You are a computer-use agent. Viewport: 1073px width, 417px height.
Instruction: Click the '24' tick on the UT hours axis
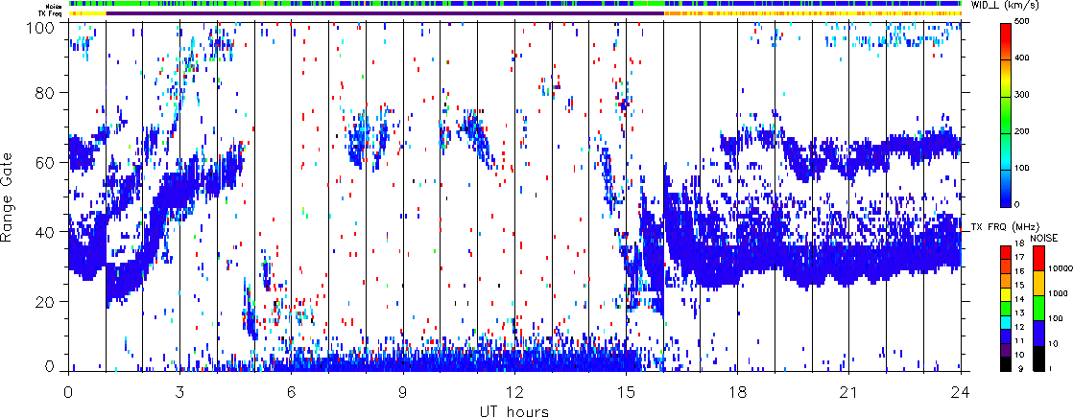[x=961, y=392]
